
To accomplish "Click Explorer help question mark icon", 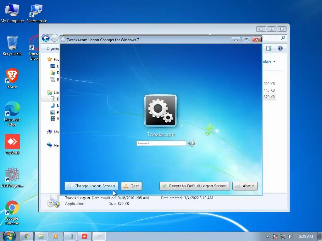I will [x=280, y=48].
